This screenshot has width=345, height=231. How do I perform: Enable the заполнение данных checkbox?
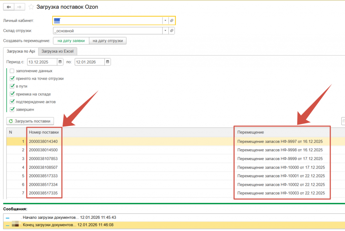pos(12,71)
